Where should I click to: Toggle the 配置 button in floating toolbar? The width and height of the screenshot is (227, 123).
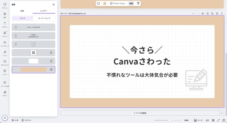pyautogui.click(x=131, y=3)
